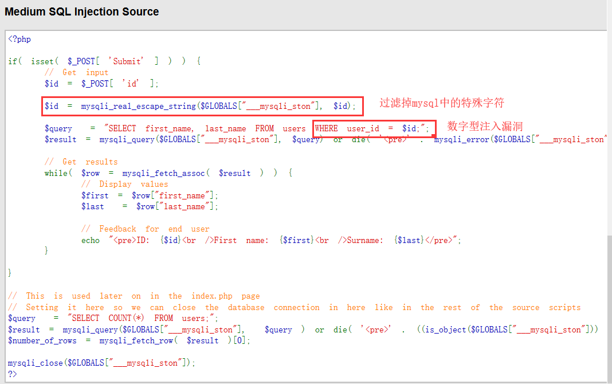Click the "// Feedback for end user" comment

pos(142,228)
